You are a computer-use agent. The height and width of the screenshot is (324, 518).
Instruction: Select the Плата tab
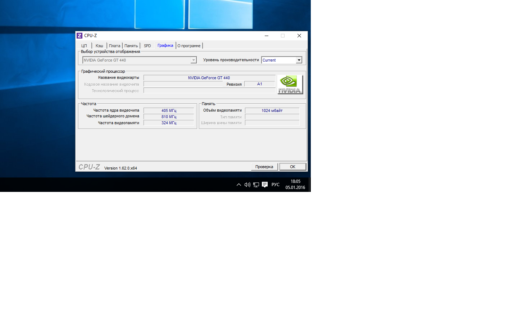[x=114, y=46]
